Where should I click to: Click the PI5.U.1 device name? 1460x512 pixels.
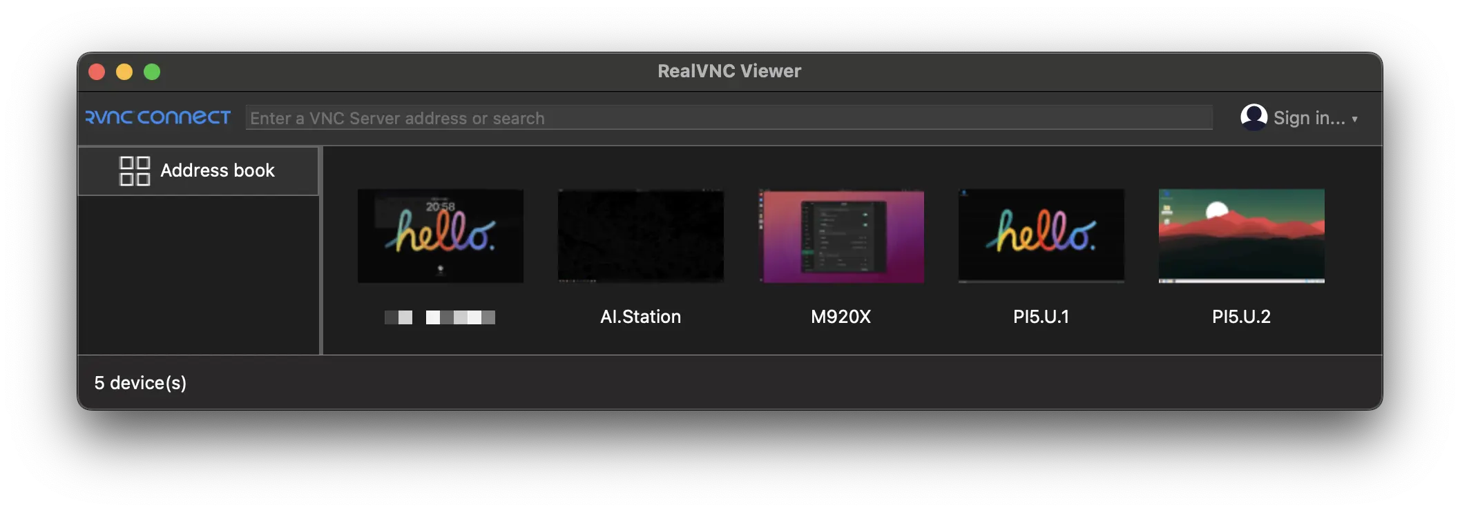(x=1041, y=317)
